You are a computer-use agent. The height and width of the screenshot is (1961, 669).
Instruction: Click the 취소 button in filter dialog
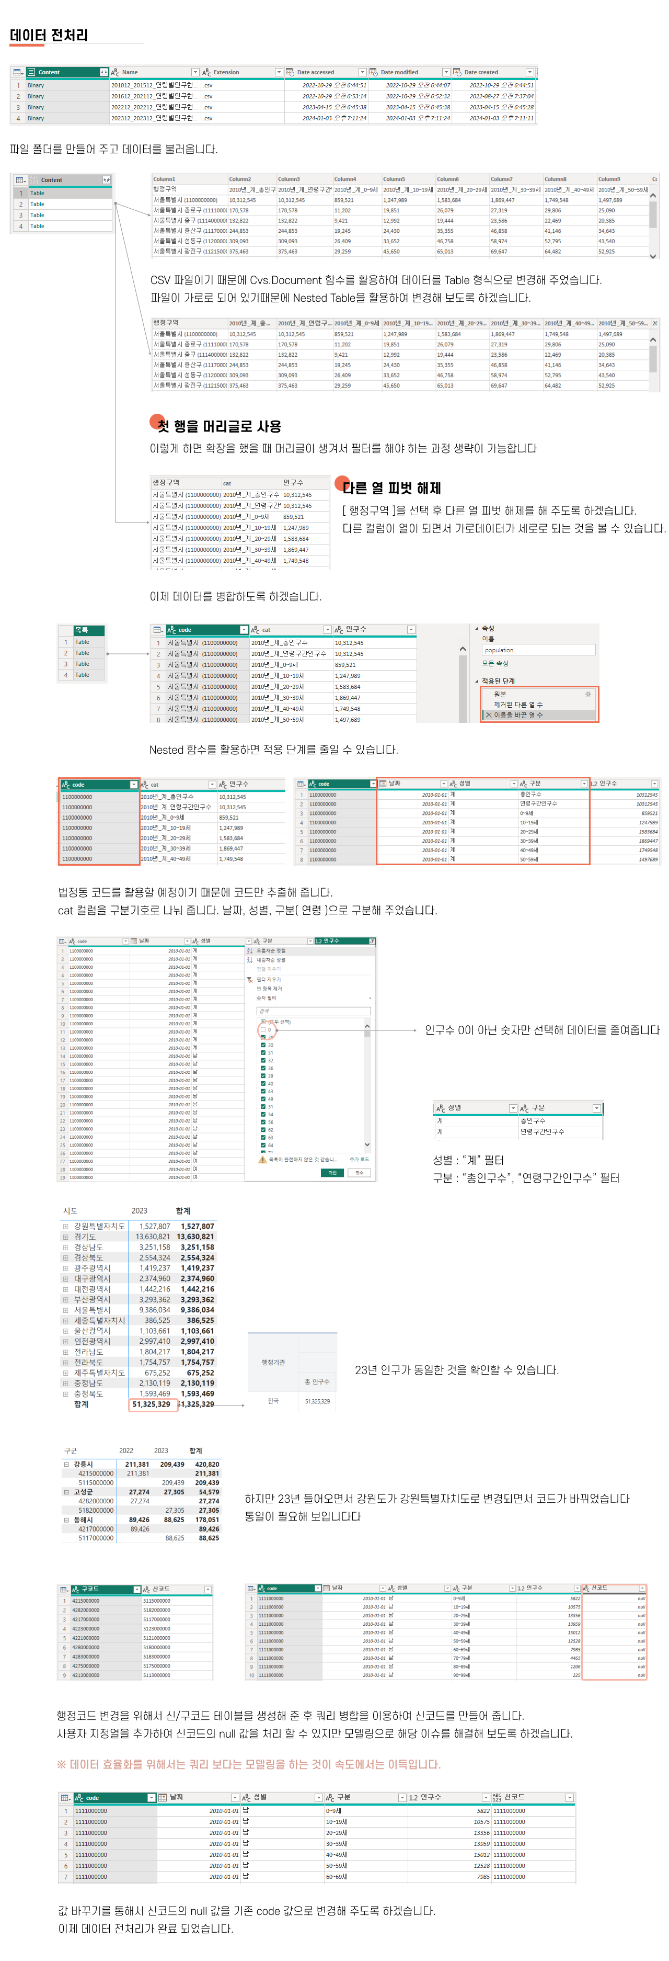[360, 1172]
